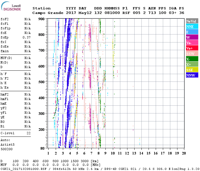Viewport: 200px width, 171px height.
Task: Click the hmF2 parameter label
Action: pyautogui.click(x=5, y=95)
